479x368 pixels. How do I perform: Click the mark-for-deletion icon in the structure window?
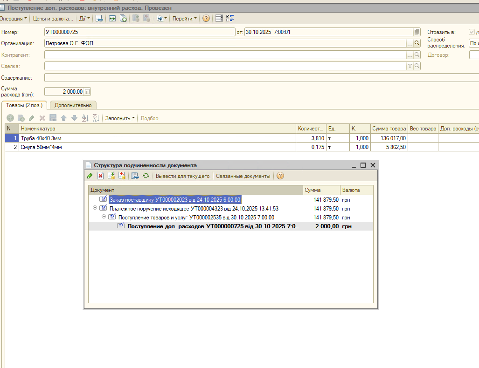[x=100, y=176]
